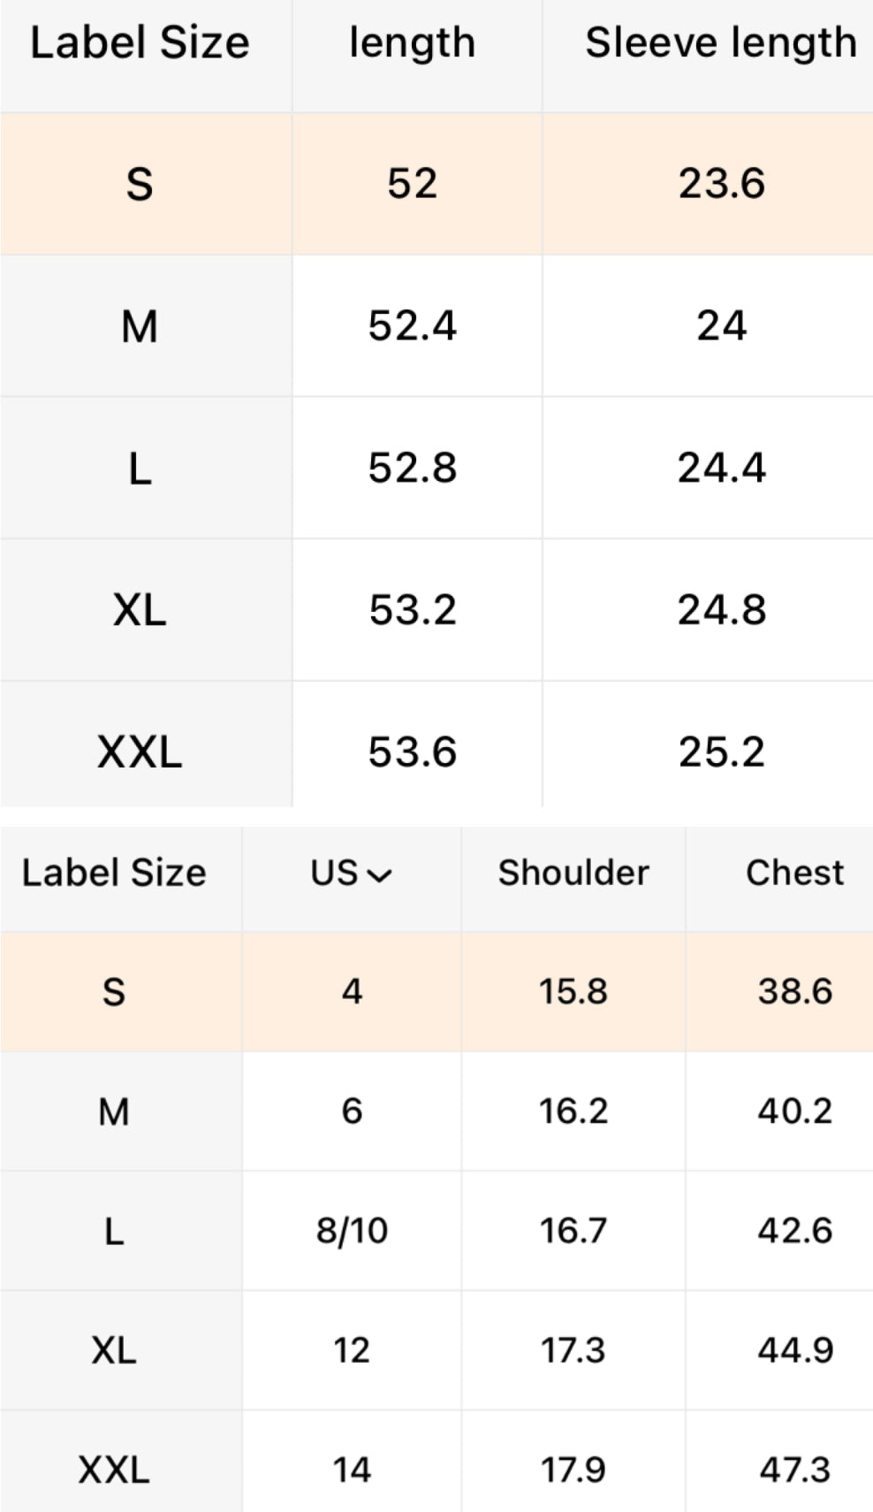Click the Chest column header
873x1512 pixels.
[794, 874]
